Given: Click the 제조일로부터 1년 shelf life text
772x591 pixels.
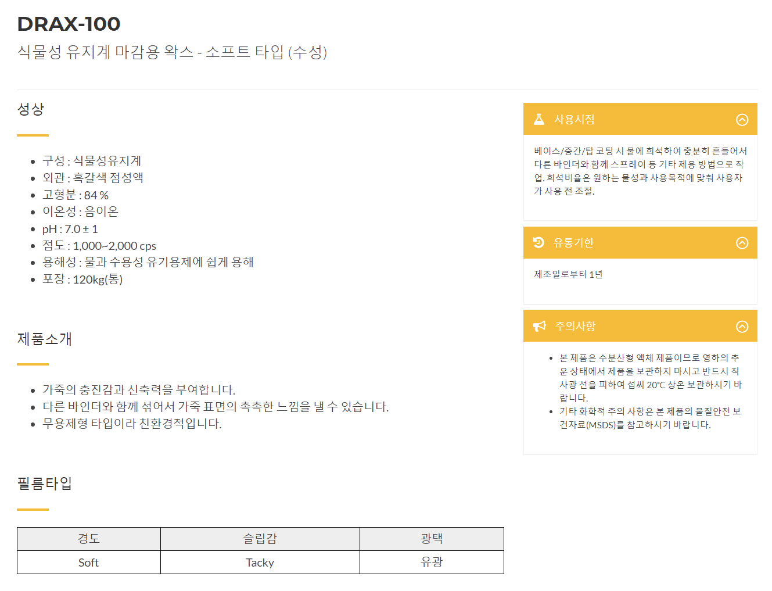Looking at the screenshot, I should (x=568, y=274).
